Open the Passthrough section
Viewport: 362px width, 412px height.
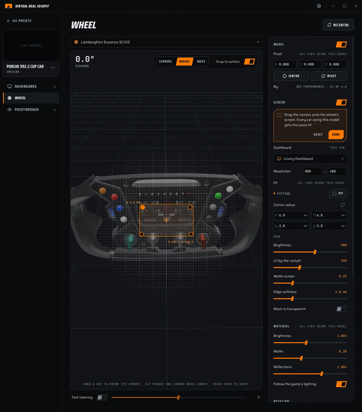31,110
